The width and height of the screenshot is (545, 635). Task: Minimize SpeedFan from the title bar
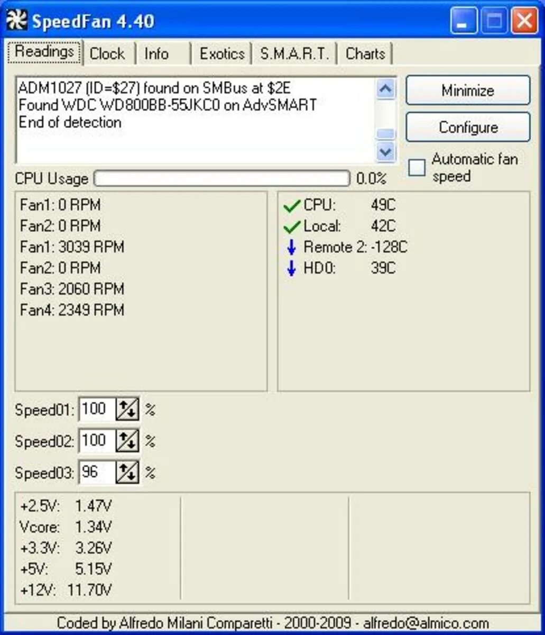coord(464,22)
